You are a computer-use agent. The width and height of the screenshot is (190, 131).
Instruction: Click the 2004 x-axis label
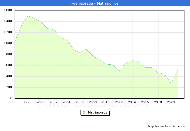click(x=66, y=102)
